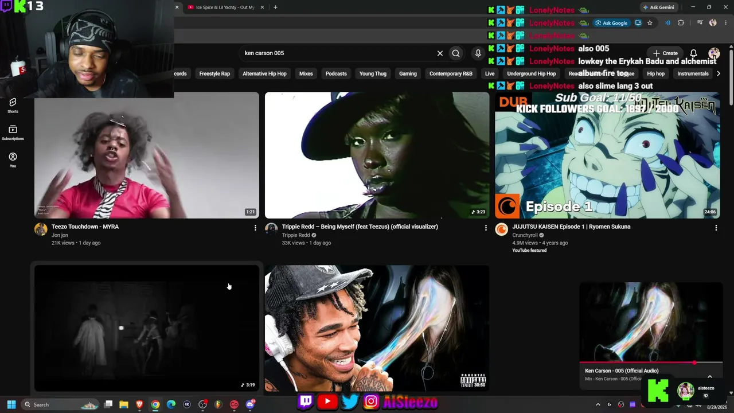Open Chrome media controls icon

pyautogui.click(x=698, y=23)
